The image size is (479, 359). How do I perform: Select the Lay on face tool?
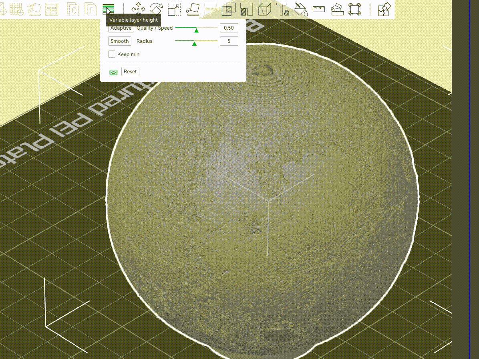pyautogui.click(x=193, y=9)
